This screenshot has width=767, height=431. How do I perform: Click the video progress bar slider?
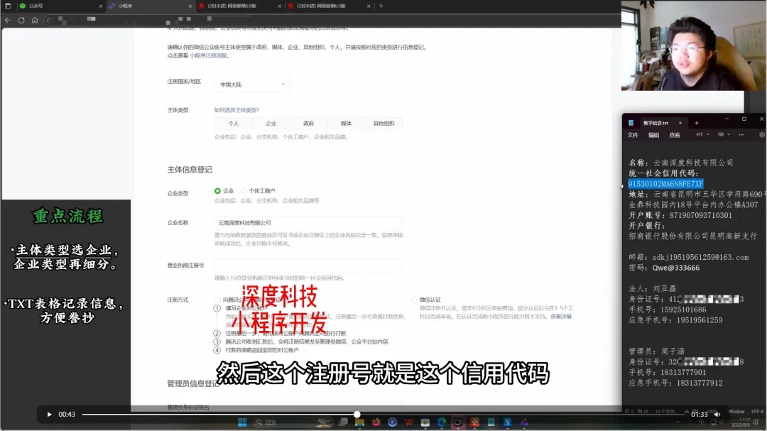(x=357, y=415)
